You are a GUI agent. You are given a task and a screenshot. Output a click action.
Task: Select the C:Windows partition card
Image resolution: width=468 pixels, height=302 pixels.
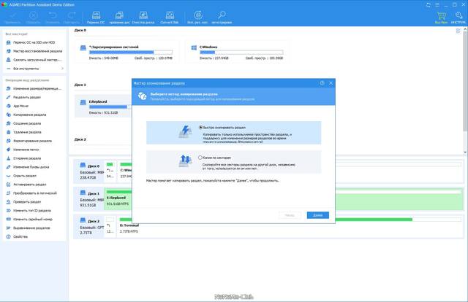point(237,52)
